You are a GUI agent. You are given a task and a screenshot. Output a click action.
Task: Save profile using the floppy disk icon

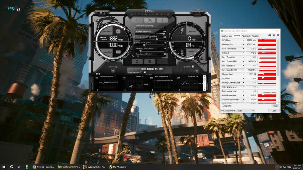pyautogui.click(x=197, y=71)
